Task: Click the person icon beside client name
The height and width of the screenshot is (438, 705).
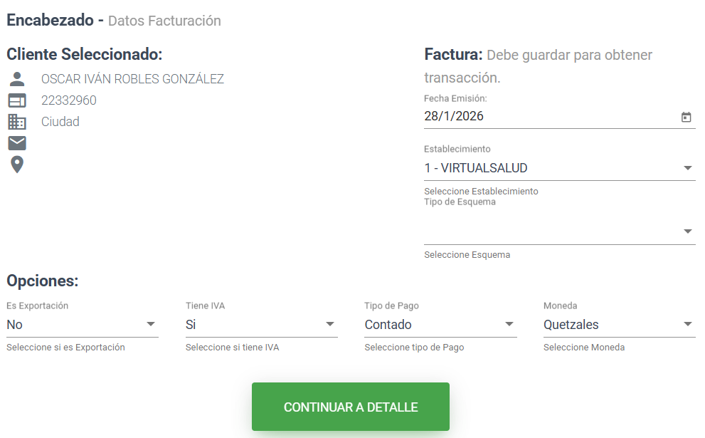Action: pyautogui.click(x=16, y=79)
